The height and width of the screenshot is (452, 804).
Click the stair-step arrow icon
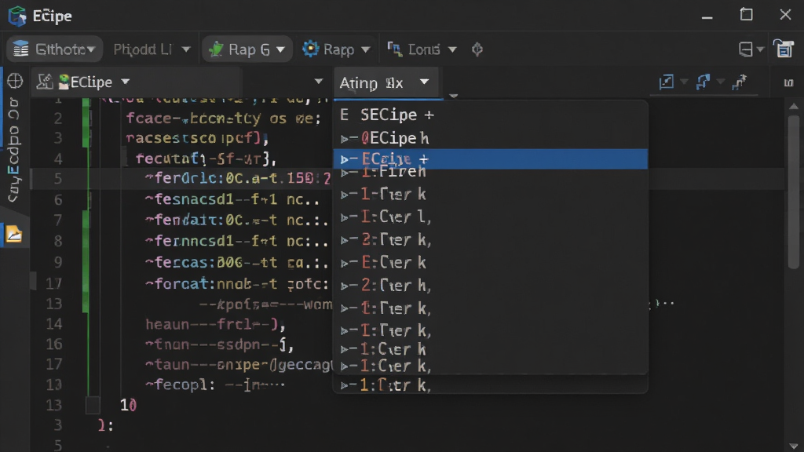point(740,82)
